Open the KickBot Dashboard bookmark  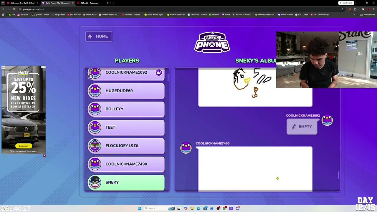(x=176, y=15)
